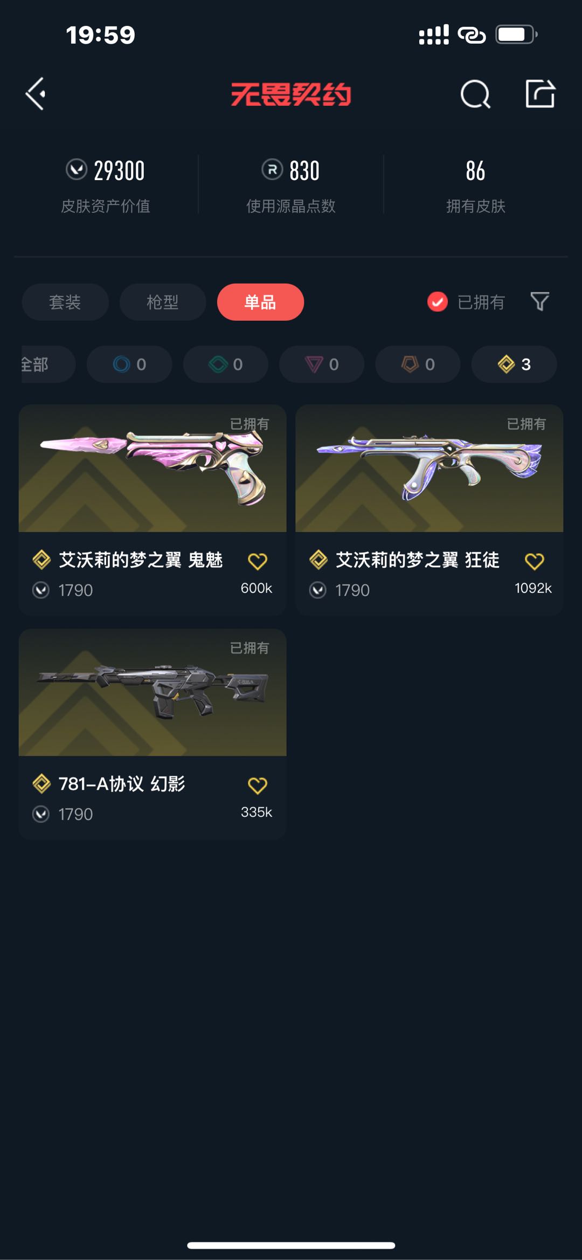Open the search magnifier icon
Image resolution: width=582 pixels, height=1260 pixels.
pyautogui.click(x=475, y=94)
